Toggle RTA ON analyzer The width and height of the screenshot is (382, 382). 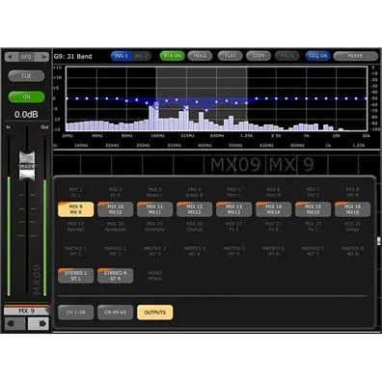click(x=173, y=56)
